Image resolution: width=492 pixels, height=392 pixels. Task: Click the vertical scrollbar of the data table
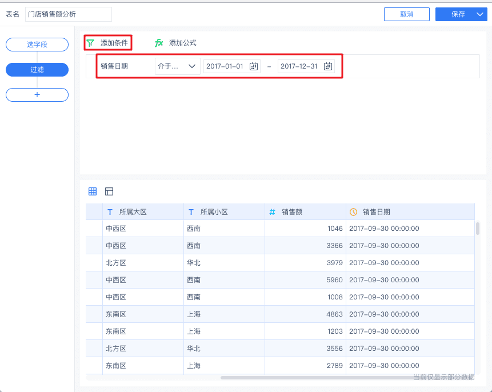coord(478,229)
